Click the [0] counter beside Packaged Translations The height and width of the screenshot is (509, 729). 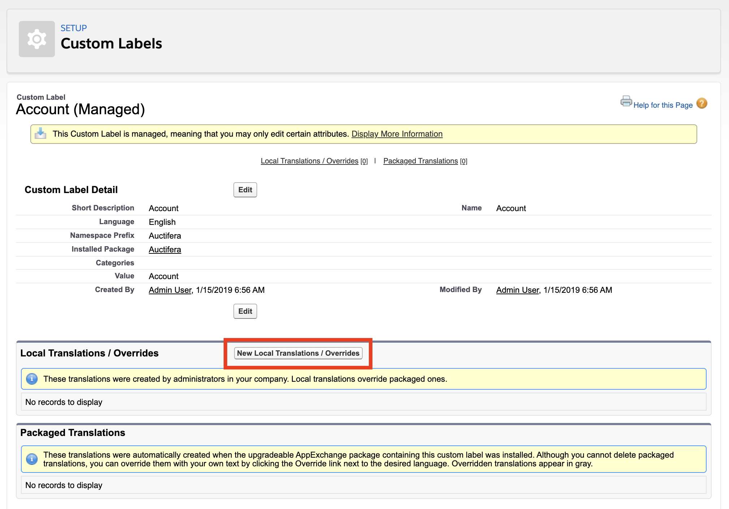[464, 161]
